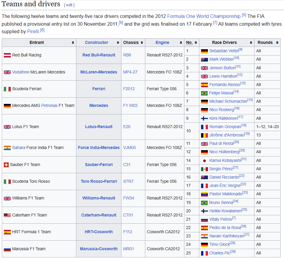Image resolution: width=284 pixels, height=258 pixels.
Task: Open Marussia-Cosworth constructor link
Action: pos(99,249)
